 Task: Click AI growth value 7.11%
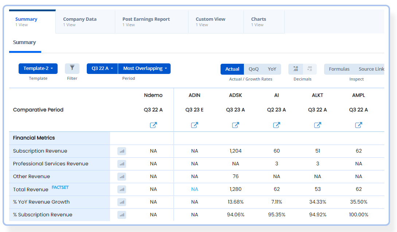(276, 202)
